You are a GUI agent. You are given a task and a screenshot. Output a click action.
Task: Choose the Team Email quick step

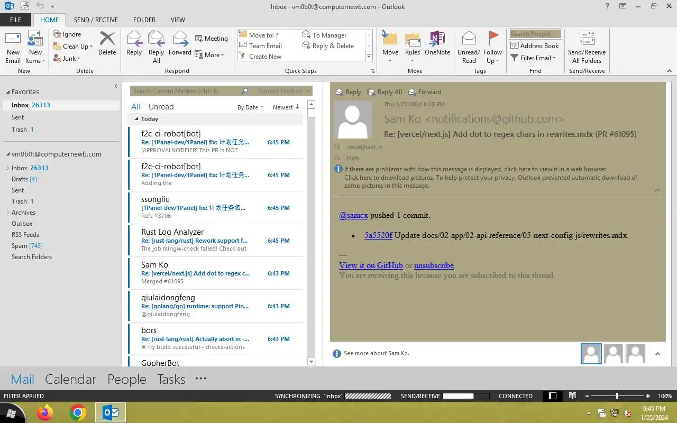pyautogui.click(x=261, y=46)
